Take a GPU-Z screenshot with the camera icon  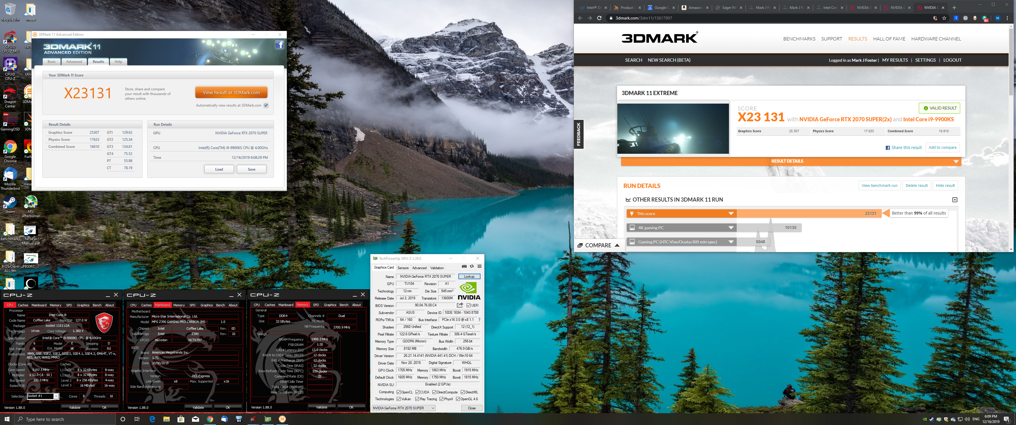click(464, 267)
